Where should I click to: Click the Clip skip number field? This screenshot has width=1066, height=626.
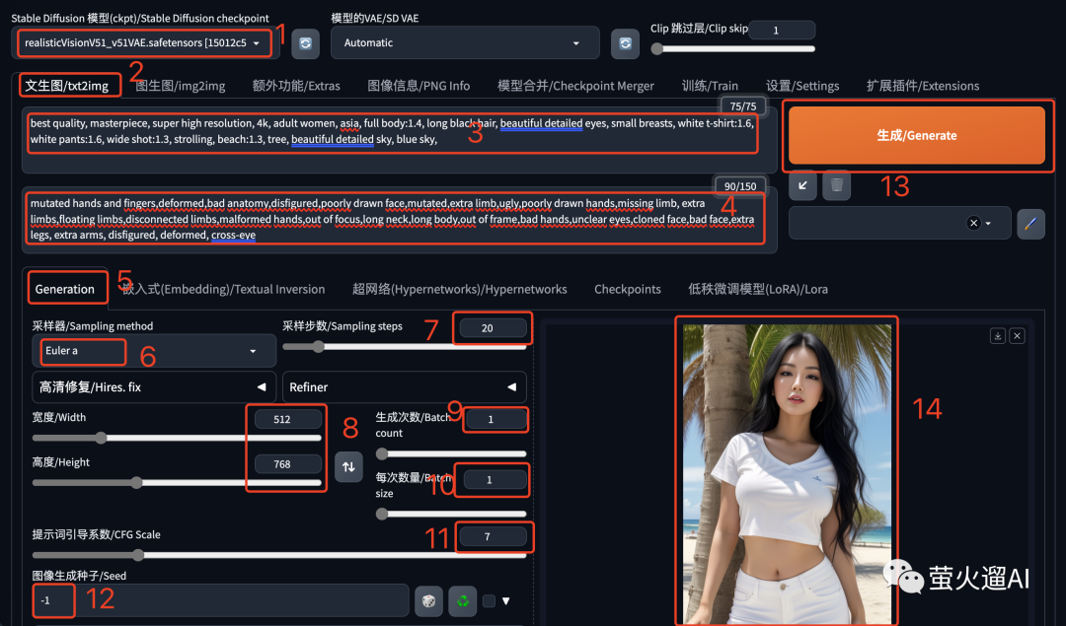(782, 30)
